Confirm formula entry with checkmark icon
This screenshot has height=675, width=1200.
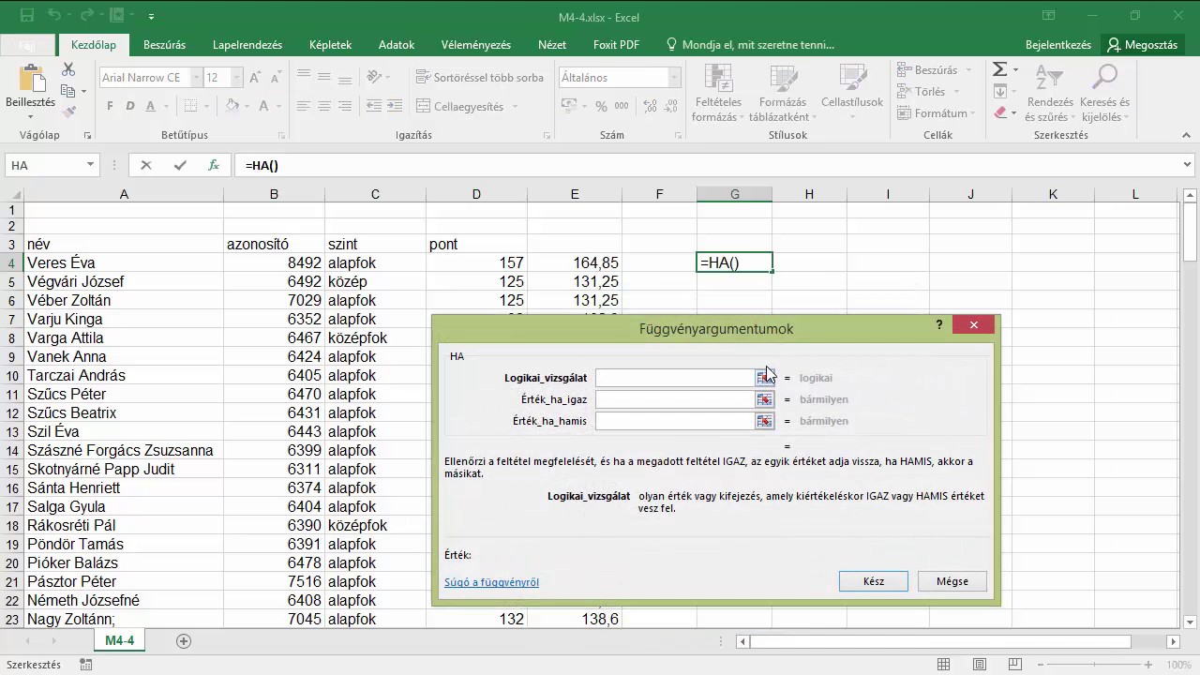point(180,165)
